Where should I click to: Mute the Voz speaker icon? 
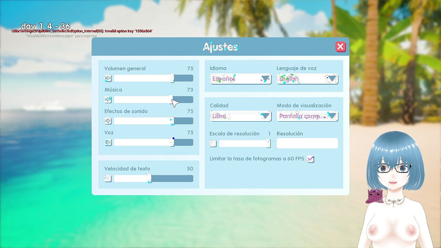tap(108, 142)
